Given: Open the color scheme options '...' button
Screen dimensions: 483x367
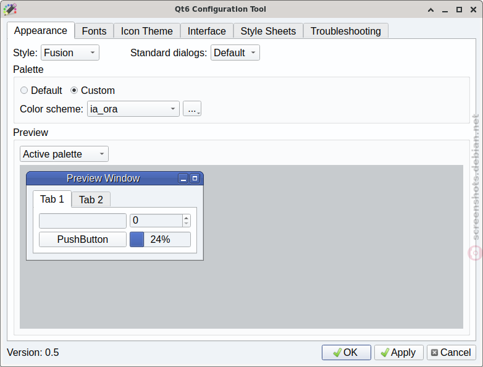Looking at the screenshot, I should pyautogui.click(x=192, y=109).
